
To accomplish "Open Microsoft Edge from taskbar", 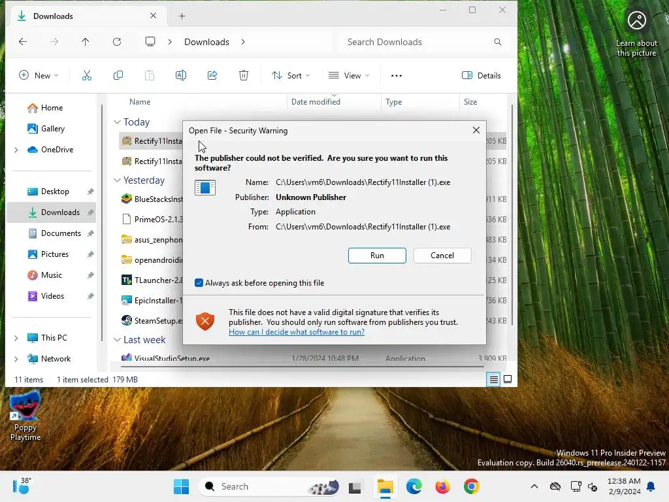I will point(414,486).
